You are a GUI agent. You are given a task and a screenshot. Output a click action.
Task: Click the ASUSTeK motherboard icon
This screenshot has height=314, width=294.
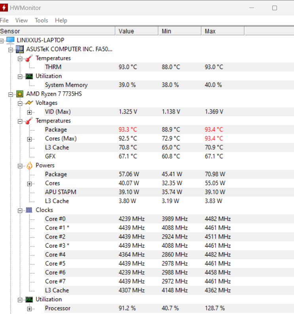(x=20, y=49)
